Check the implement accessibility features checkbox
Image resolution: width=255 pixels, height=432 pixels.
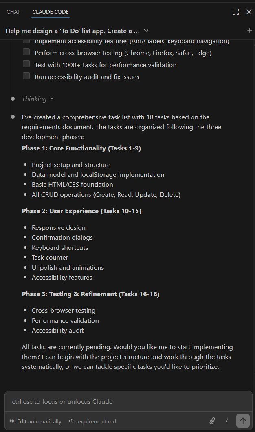point(26,40)
